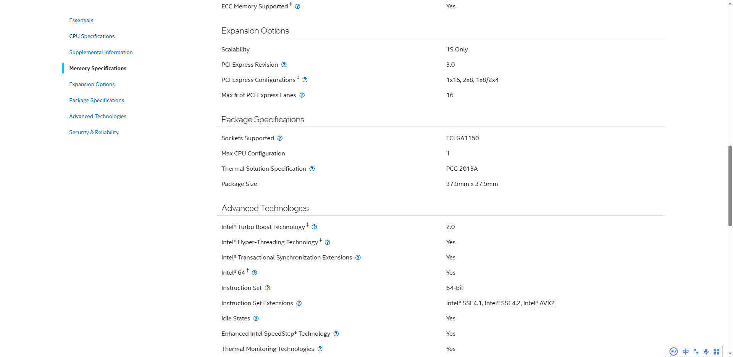The width and height of the screenshot is (733, 357).
Task: Show help for Instruction Set Extensions
Action: [x=299, y=303]
